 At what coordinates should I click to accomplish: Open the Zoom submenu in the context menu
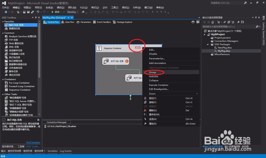click(171, 94)
